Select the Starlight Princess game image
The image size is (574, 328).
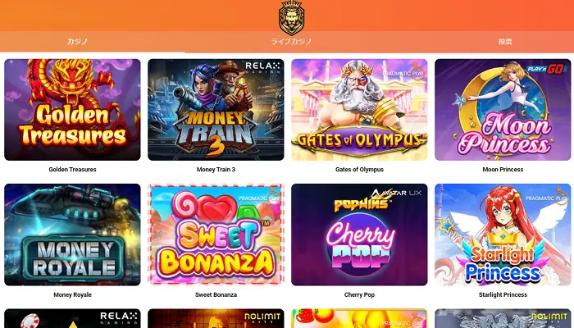pyautogui.click(x=503, y=235)
